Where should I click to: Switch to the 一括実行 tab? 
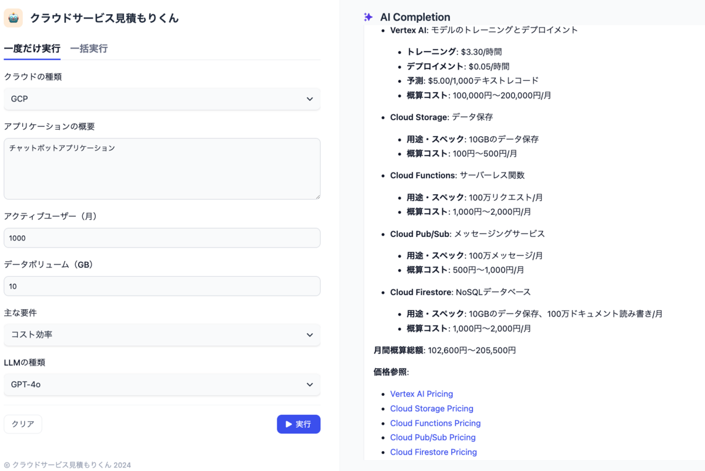[89, 49]
